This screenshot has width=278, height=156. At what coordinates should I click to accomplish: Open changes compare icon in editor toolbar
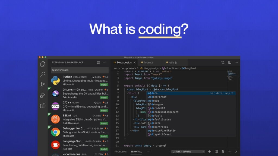point(223,62)
